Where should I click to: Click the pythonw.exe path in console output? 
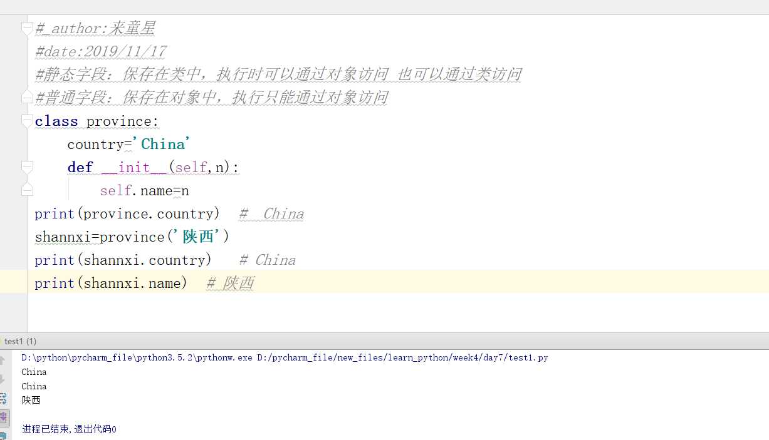137,357
